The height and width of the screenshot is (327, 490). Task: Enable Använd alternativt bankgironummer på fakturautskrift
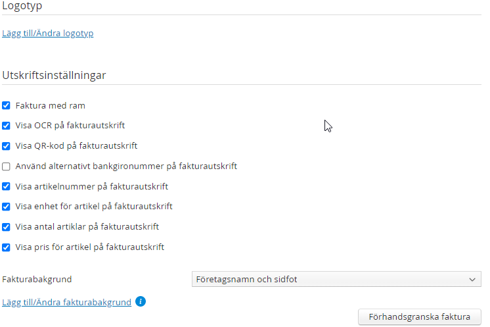7,166
